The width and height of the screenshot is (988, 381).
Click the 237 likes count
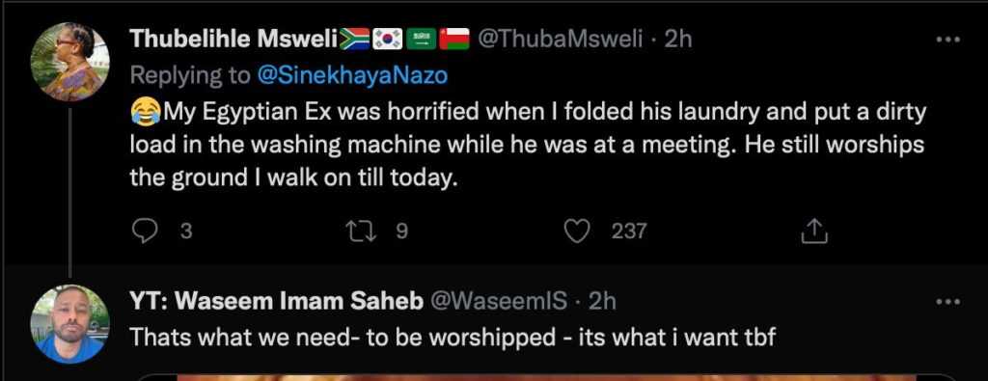[628, 231]
